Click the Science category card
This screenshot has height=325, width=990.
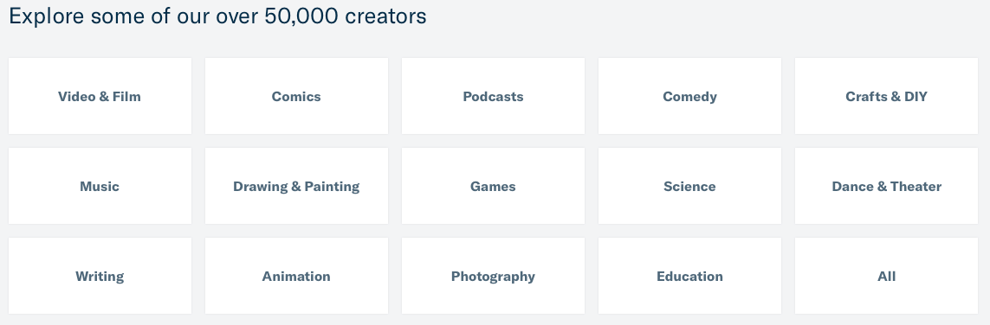pyautogui.click(x=689, y=186)
